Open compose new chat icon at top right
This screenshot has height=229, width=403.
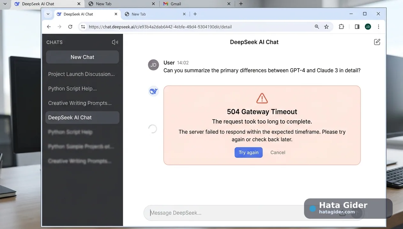(x=377, y=42)
